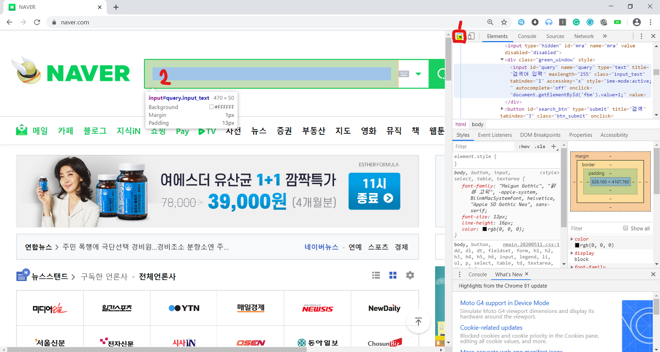Reload the naver.com page
Viewport: 660px width, 352px height.
pos(37,22)
